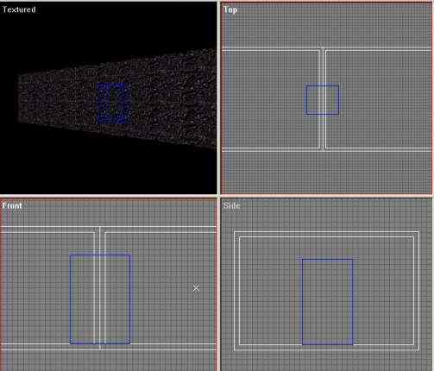Click the horizontal splitter between Top and Side views
The width and height of the screenshot is (434, 371).
[x=326, y=196]
